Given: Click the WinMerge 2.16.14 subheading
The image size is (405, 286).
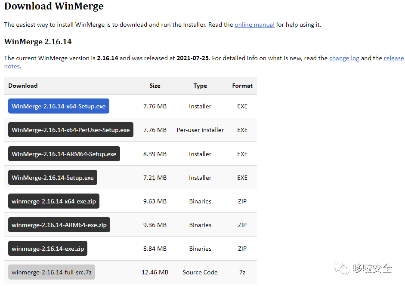Looking at the screenshot, I should point(38,42).
